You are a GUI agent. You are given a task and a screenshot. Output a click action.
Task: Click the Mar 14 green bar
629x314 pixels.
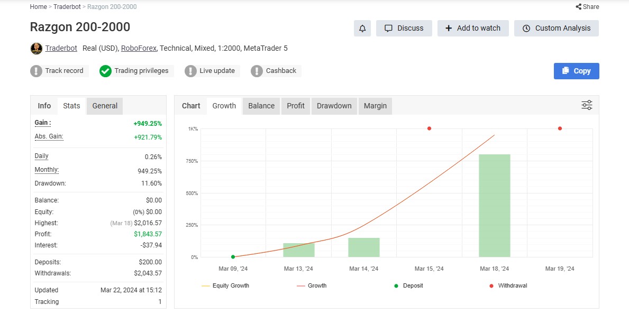pos(364,247)
